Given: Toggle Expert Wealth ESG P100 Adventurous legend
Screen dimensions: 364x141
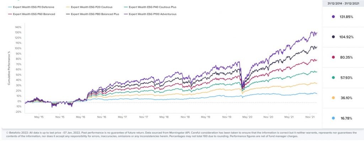Looking at the screenshot, I should click(150, 14).
